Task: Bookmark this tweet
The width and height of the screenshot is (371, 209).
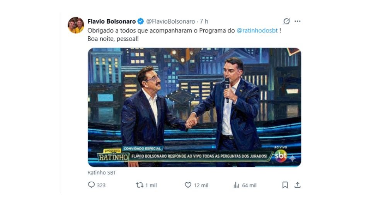Action: coord(285,185)
